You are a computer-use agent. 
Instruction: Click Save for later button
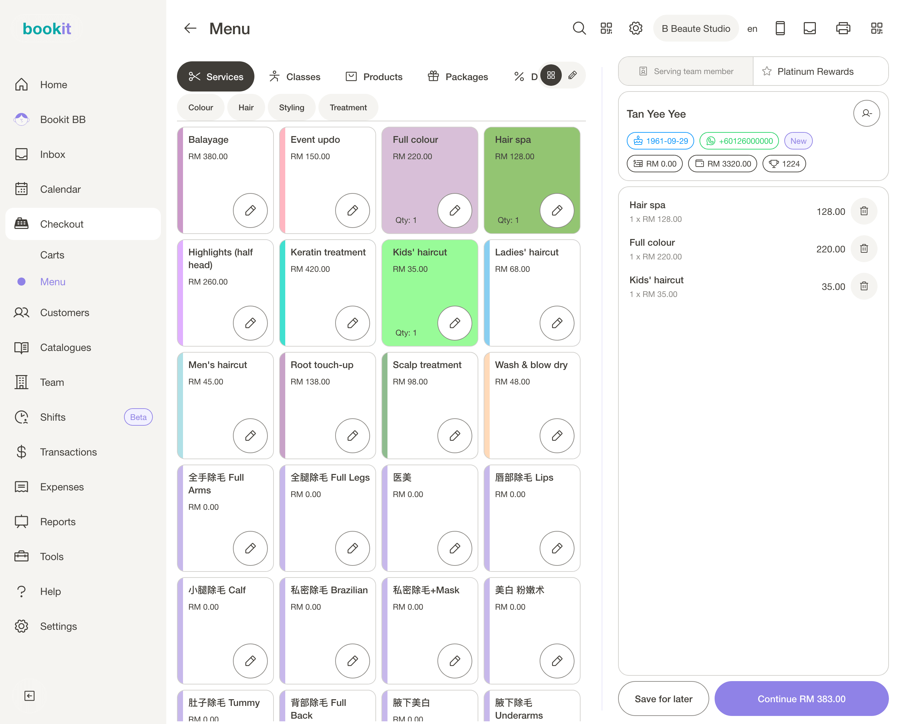663,699
